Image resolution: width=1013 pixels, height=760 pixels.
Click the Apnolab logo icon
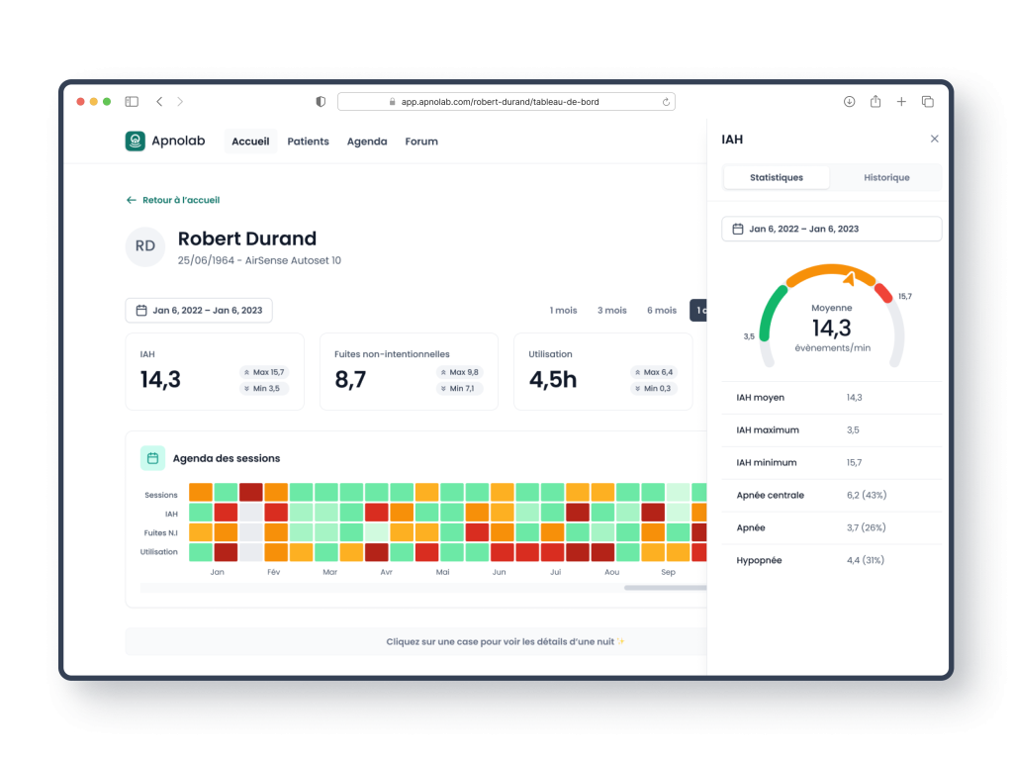[x=135, y=142]
